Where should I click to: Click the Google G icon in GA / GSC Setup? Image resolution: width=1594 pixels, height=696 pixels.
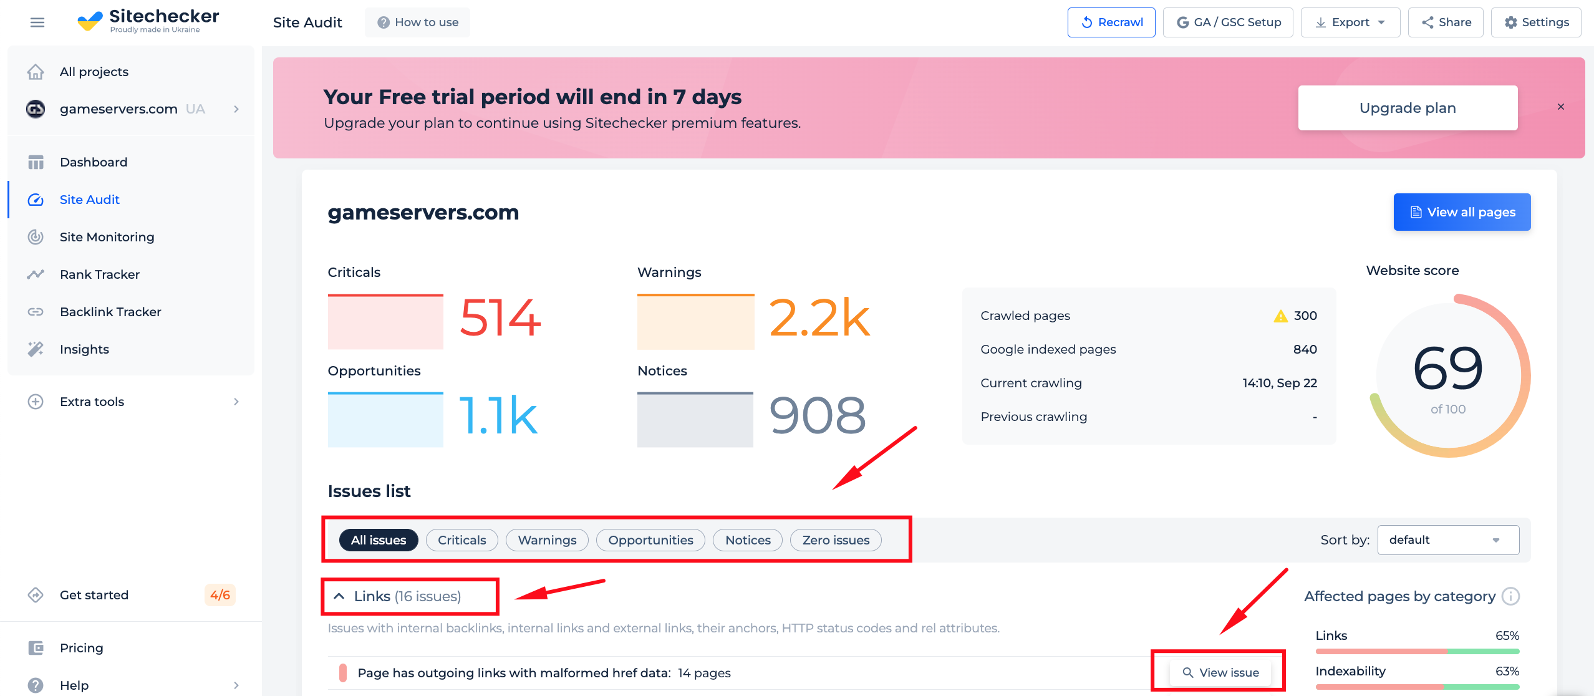coord(1182,22)
